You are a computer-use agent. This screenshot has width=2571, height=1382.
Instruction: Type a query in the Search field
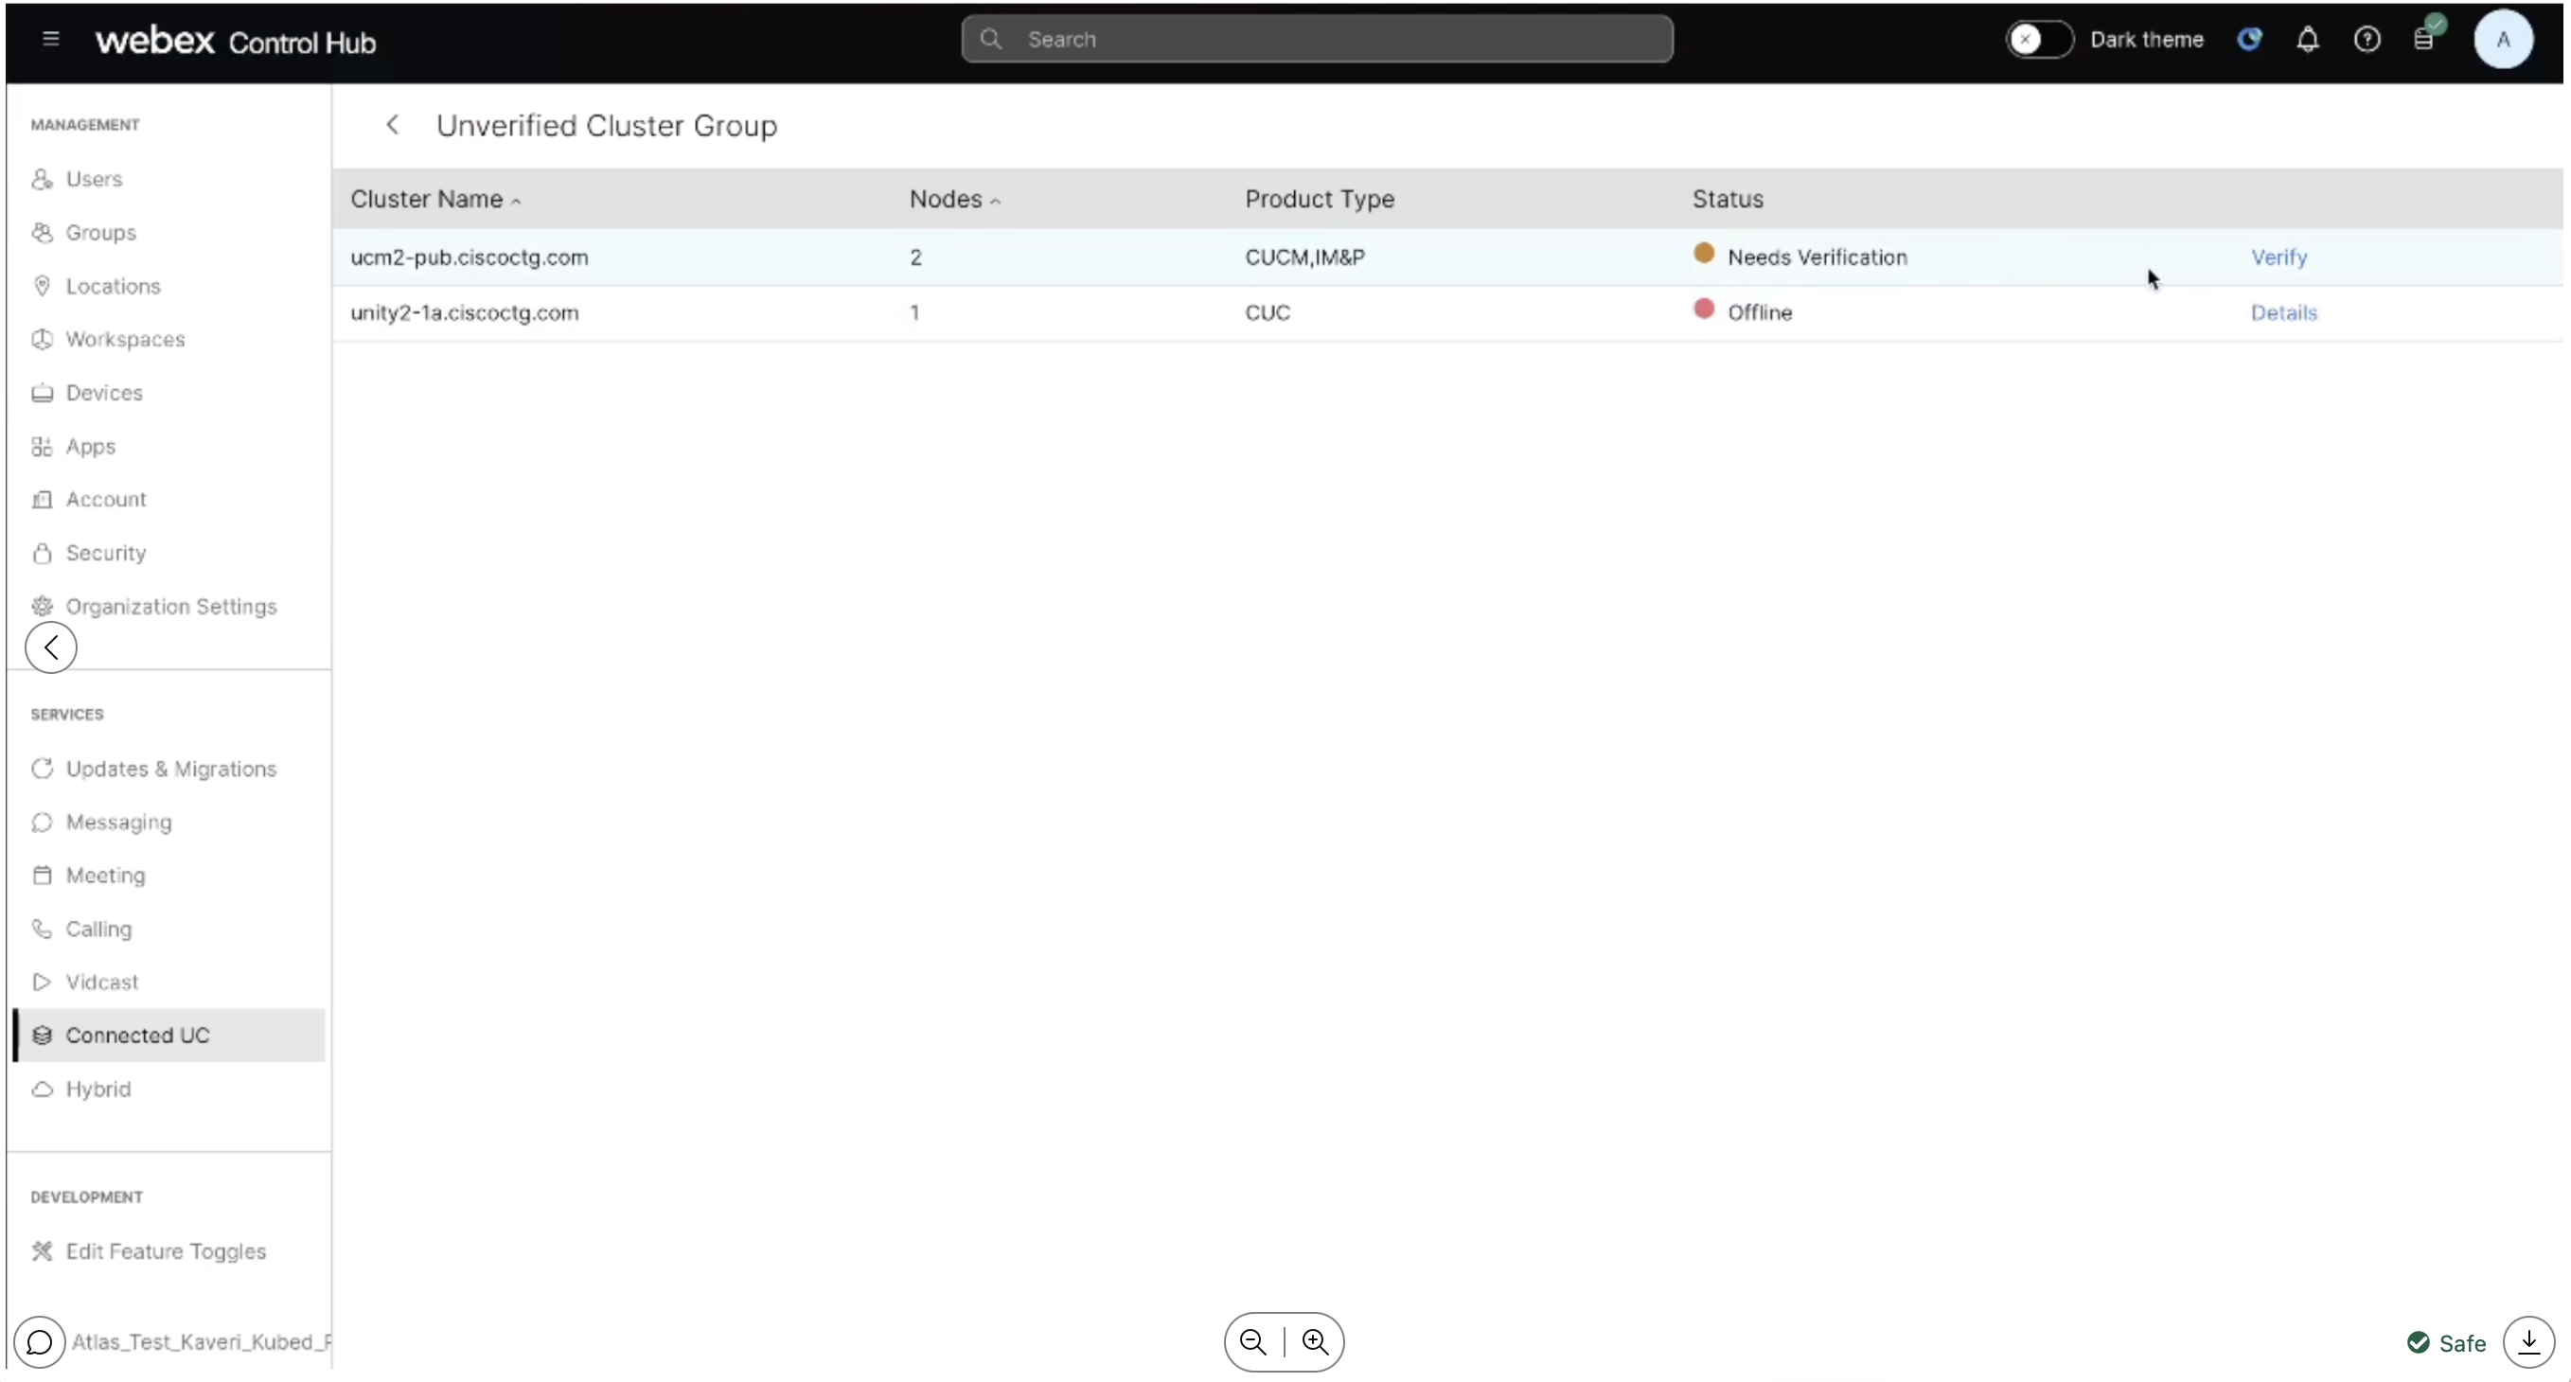click(1318, 39)
